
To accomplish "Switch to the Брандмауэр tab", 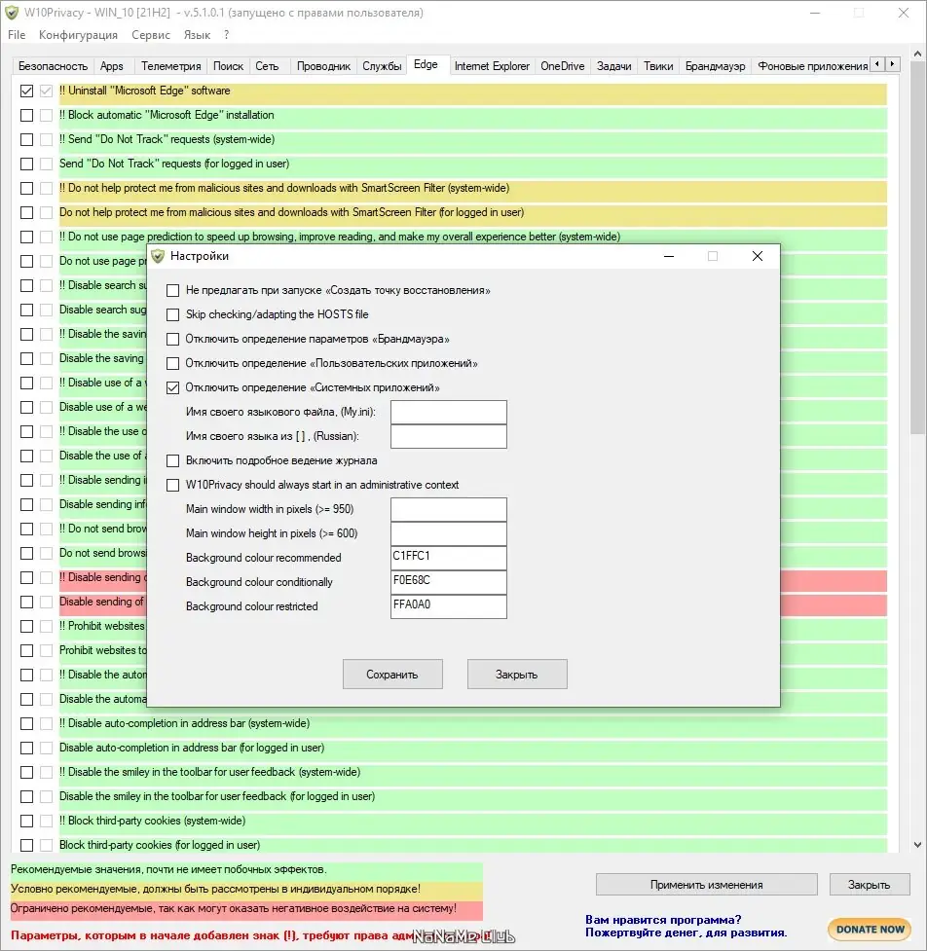I will [716, 66].
